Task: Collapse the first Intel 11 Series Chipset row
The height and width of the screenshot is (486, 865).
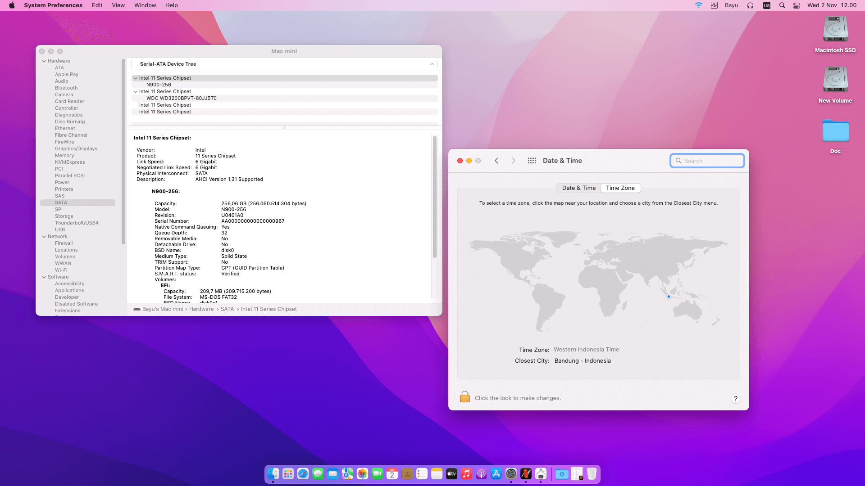Action: pos(135,78)
